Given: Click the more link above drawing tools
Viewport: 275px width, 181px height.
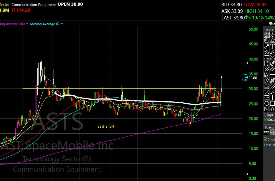Looking at the screenshot, I should [270, 29].
